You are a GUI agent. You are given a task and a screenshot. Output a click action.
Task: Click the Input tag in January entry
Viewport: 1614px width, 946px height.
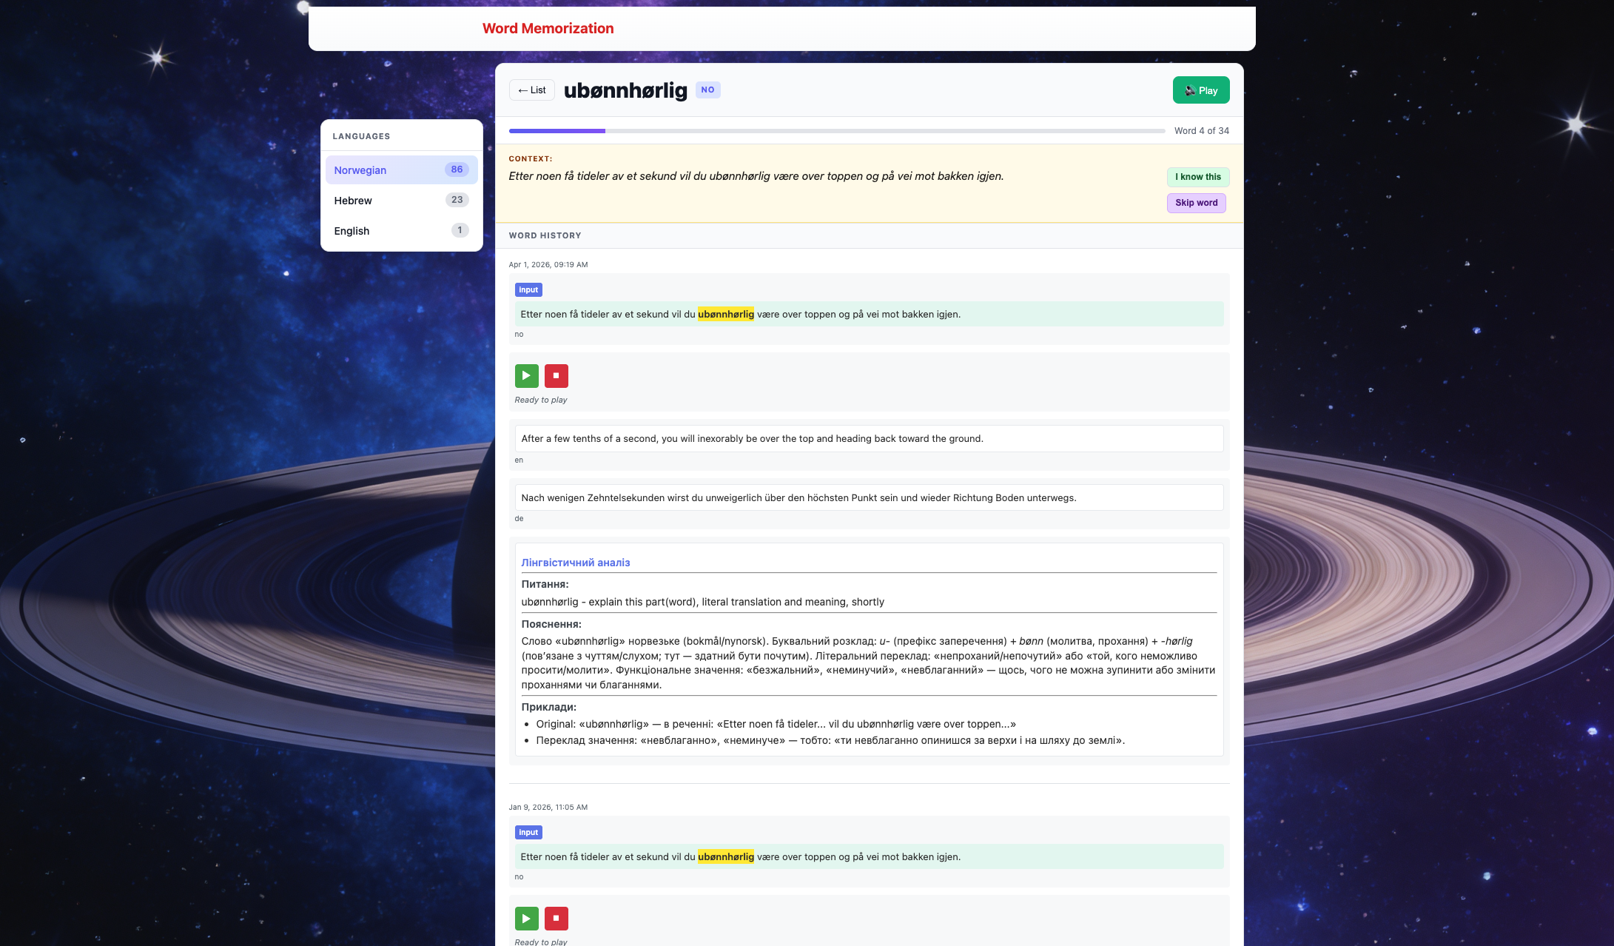tap(528, 833)
